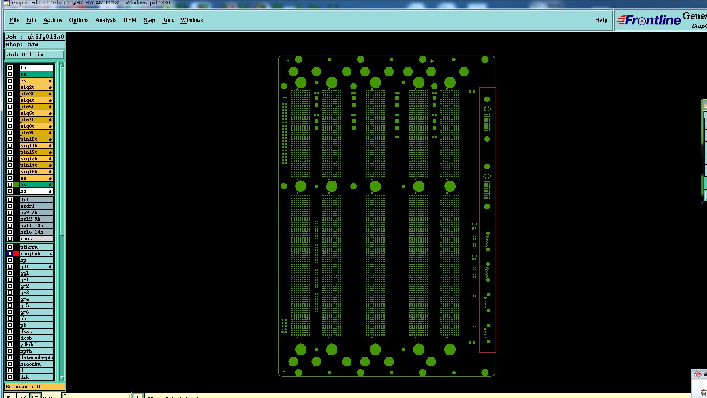Image resolution: width=707 pixels, height=398 pixels.
Task: Select the szdrl layer name
Action: pyautogui.click(x=36, y=206)
